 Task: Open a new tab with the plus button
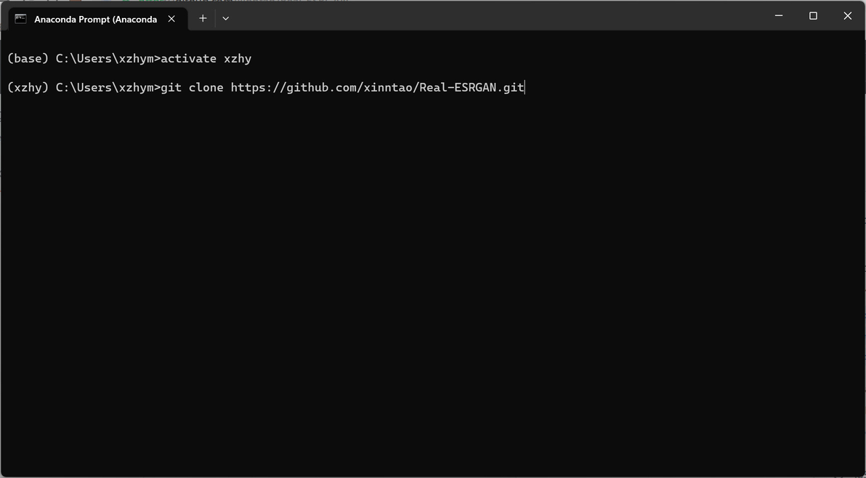tap(203, 19)
